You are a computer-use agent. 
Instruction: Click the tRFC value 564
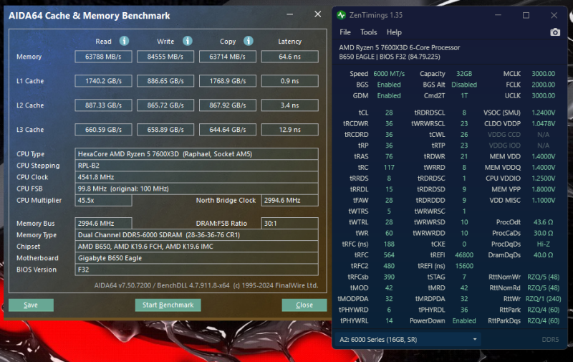389,255
